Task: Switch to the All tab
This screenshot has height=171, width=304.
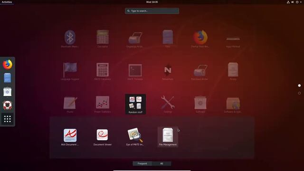Action: click(161, 163)
